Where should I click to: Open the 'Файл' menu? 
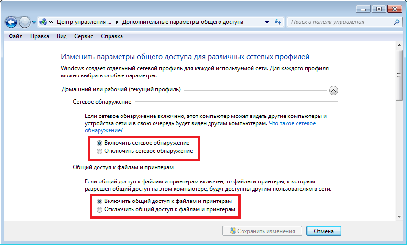(x=15, y=36)
